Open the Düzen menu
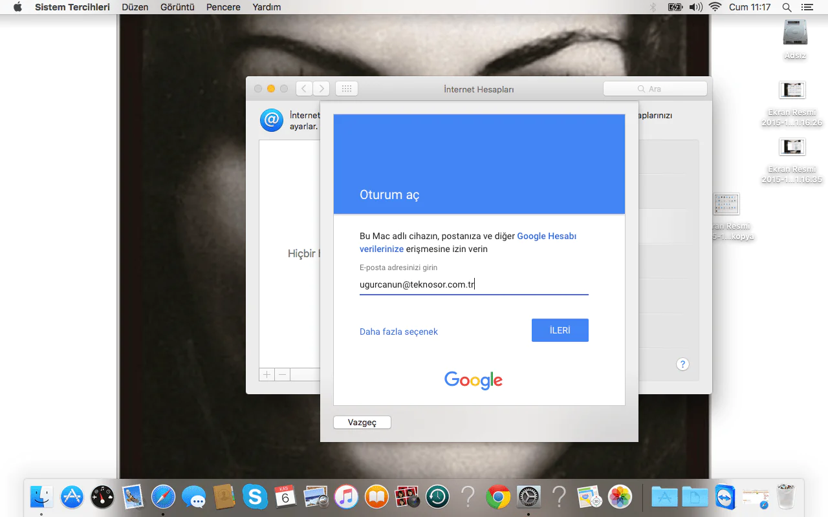Screen dimensions: 828x517 click(135, 7)
